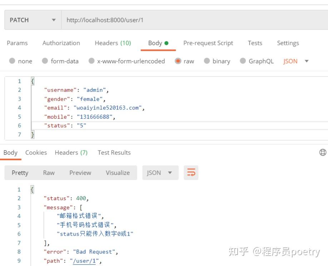This screenshot has width=328, height=266.
Task: Open the Pre-request Script tab
Action: (x=208, y=43)
